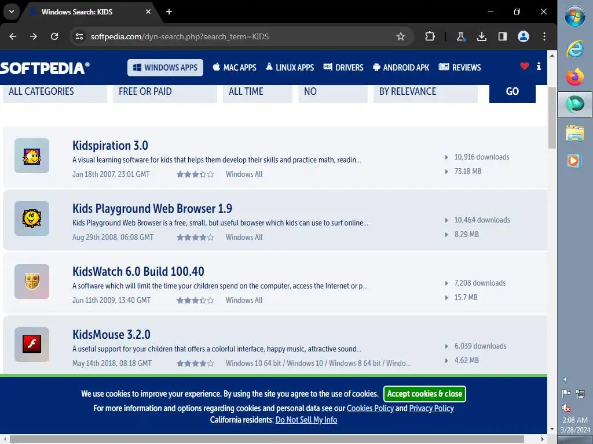This screenshot has height=444, width=593.
Task: Open the tab search chevron
Action: coord(12,12)
